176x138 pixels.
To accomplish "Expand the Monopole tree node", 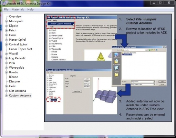I will tap(7, 21).
